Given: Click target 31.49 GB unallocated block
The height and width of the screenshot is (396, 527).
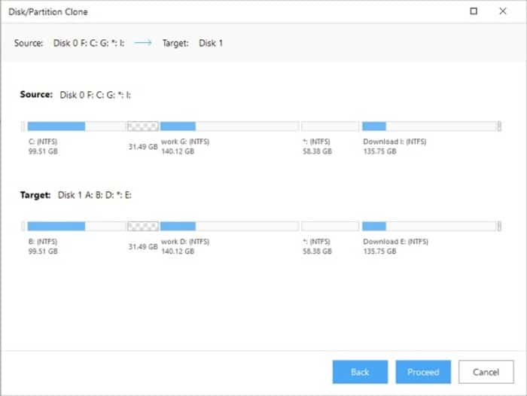Looking at the screenshot, I should click(x=143, y=227).
